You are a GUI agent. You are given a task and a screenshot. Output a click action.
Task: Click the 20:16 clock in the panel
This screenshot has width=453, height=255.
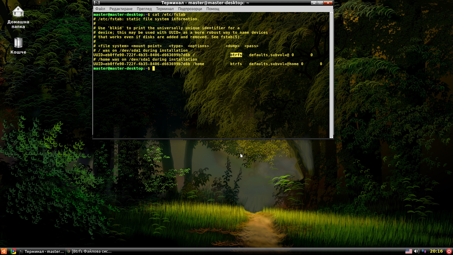436,251
